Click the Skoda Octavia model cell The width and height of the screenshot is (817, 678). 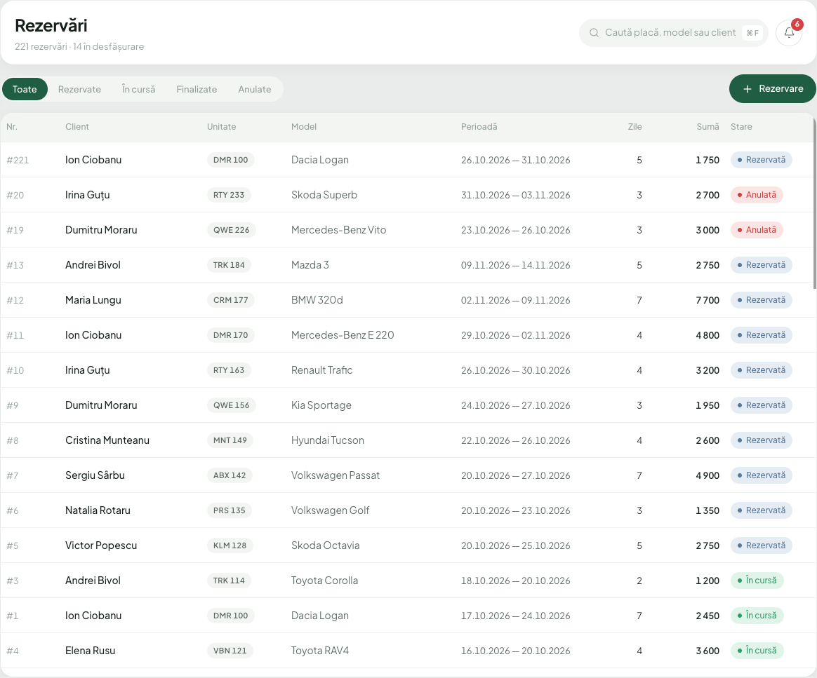[x=325, y=545]
